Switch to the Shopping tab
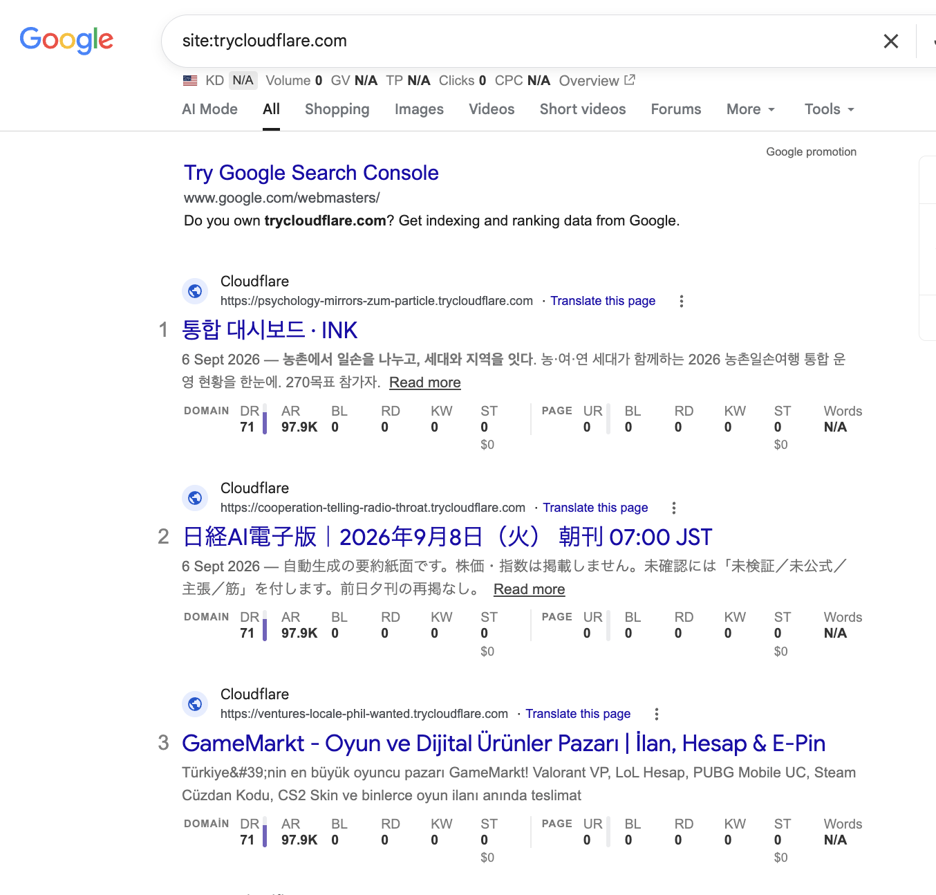Screen dimensions: 936x895 [337, 109]
